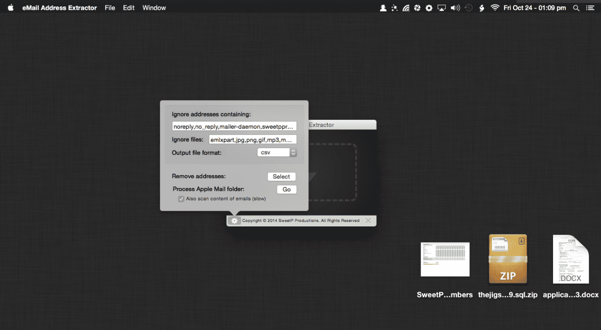
Task: Click the dashed drop zone in Extractor window
Action: [332, 172]
